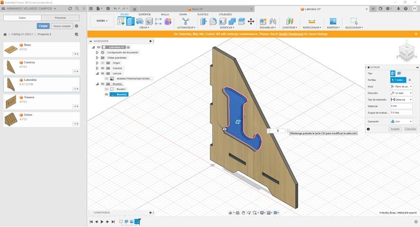
Task: Toggle visibility of Laterales v3 root component
Action: [x=99, y=47]
